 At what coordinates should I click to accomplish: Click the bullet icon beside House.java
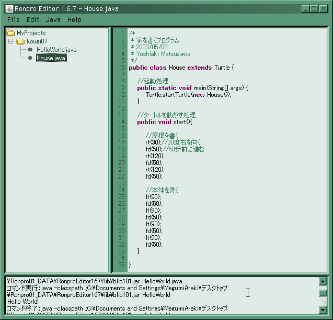[x=30, y=58]
